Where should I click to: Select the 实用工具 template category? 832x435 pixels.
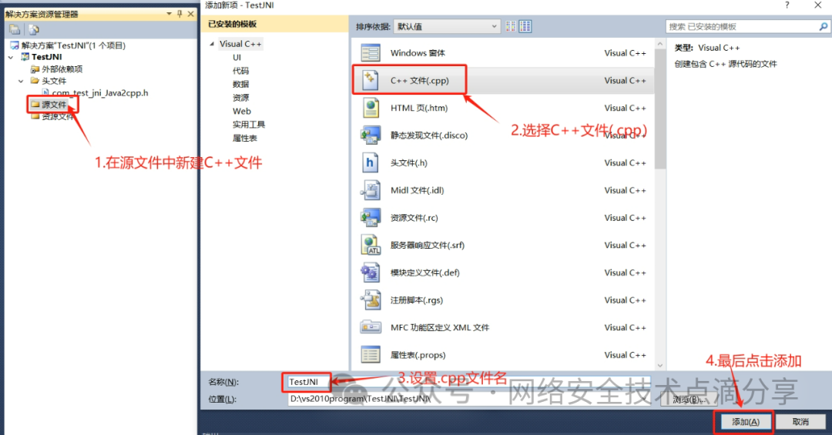pyautogui.click(x=249, y=125)
